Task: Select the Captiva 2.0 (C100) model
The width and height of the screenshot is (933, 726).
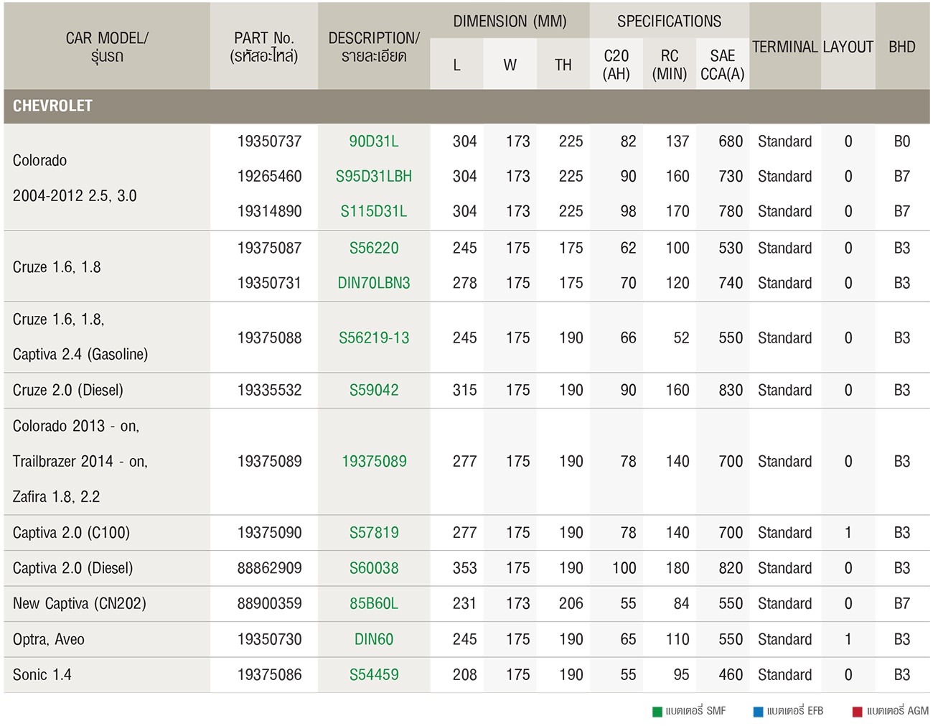Action: [71, 533]
